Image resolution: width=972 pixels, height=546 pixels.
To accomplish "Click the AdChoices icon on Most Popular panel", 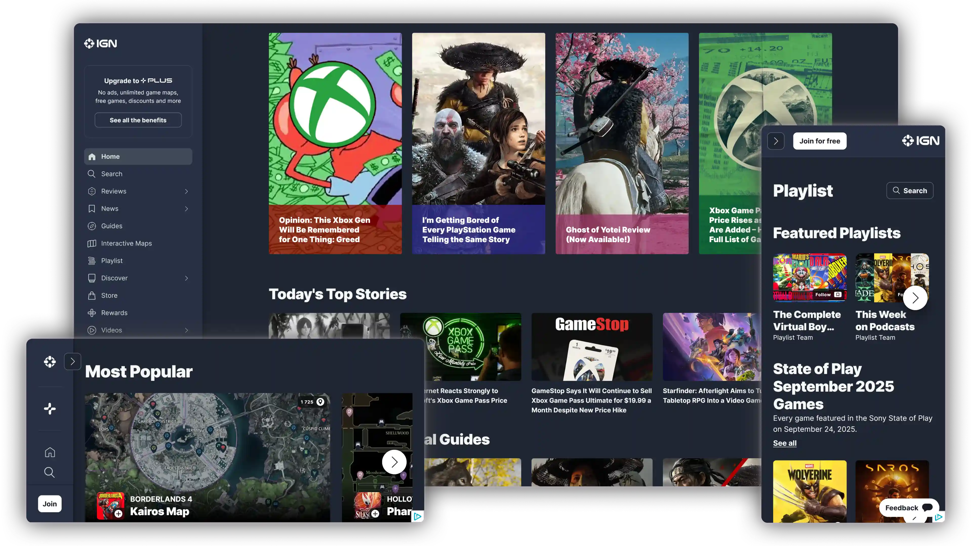I will [417, 516].
